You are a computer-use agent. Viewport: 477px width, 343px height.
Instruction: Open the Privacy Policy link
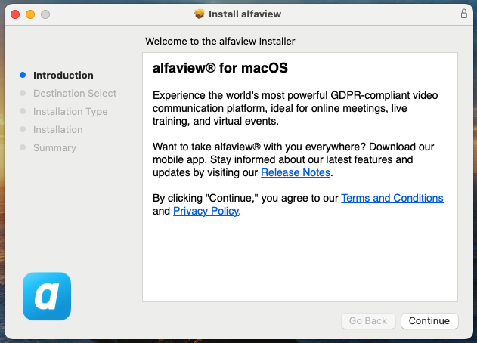(x=206, y=211)
